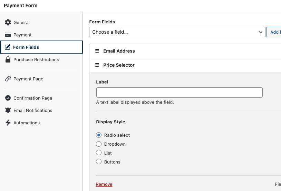Switch to the Email Notifications tab
281x191 pixels.
pos(33,110)
